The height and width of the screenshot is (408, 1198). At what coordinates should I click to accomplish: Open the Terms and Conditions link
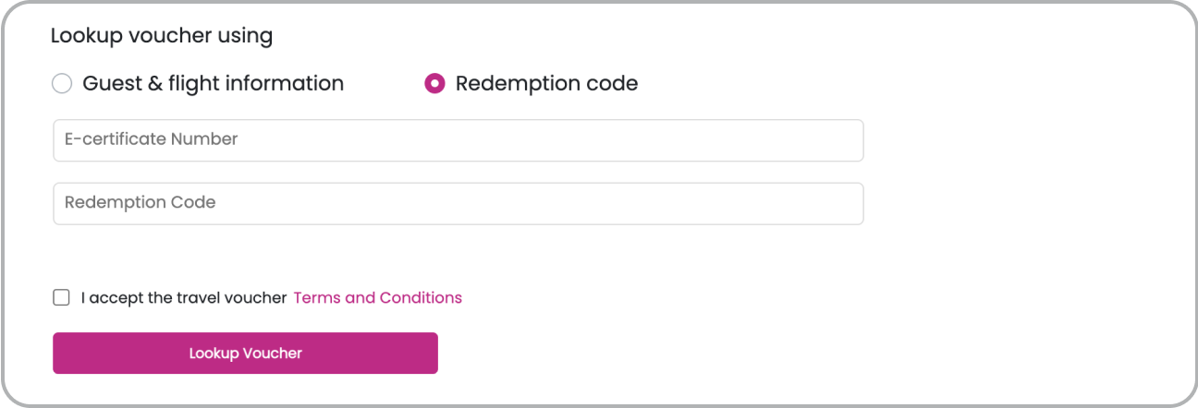point(377,297)
